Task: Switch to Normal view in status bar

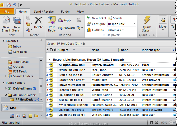Action: 151,123
